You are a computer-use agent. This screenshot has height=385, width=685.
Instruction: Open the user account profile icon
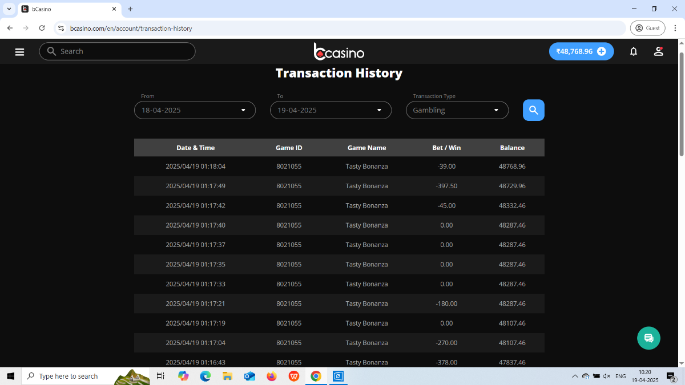click(x=658, y=51)
